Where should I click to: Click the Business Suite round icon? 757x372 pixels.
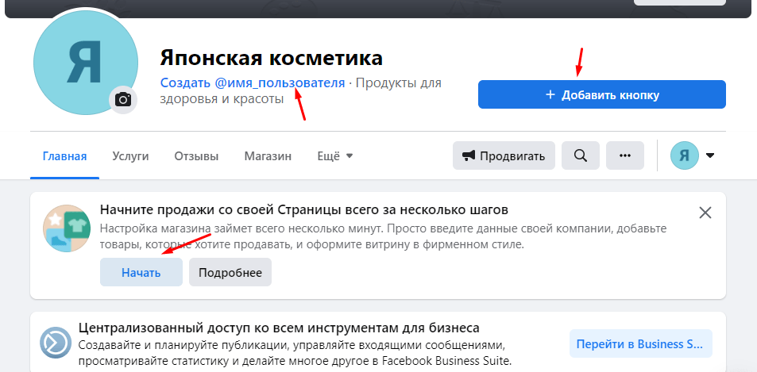pos(55,343)
